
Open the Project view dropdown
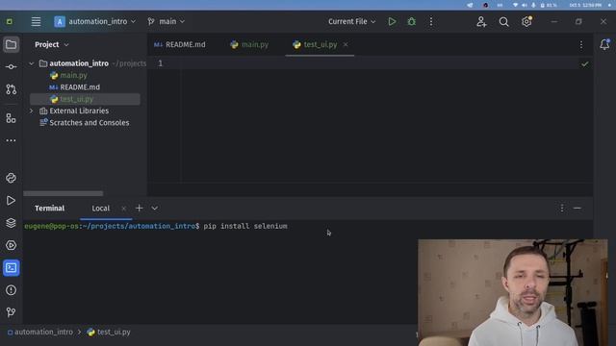pos(51,45)
